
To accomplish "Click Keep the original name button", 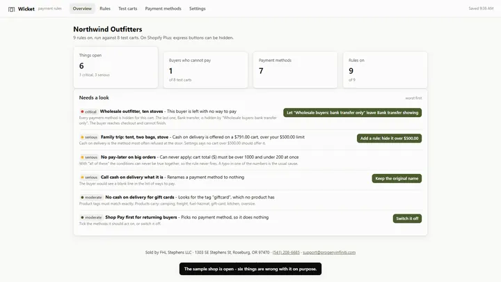I will click(397, 178).
